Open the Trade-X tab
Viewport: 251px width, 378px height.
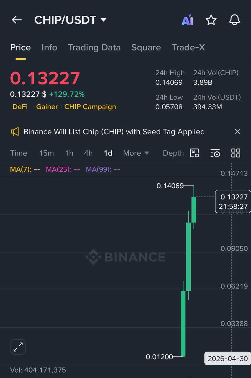[188, 48]
